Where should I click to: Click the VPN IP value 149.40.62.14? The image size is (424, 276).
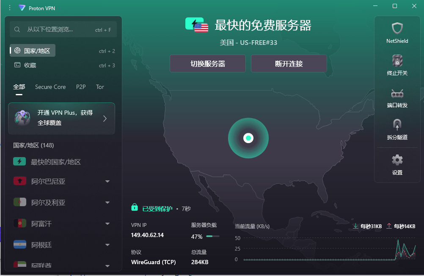click(147, 235)
